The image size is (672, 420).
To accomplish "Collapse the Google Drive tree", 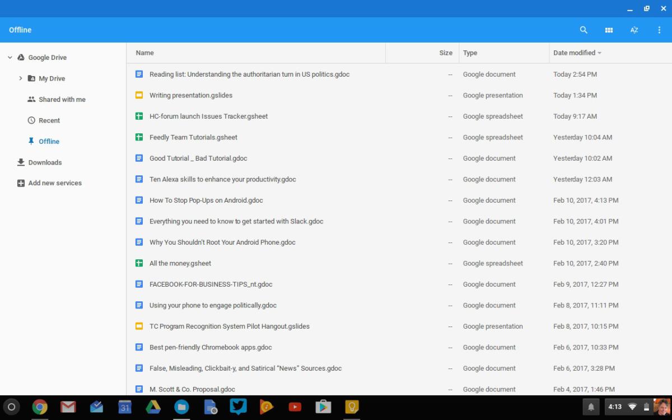I will tap(10, 57).
